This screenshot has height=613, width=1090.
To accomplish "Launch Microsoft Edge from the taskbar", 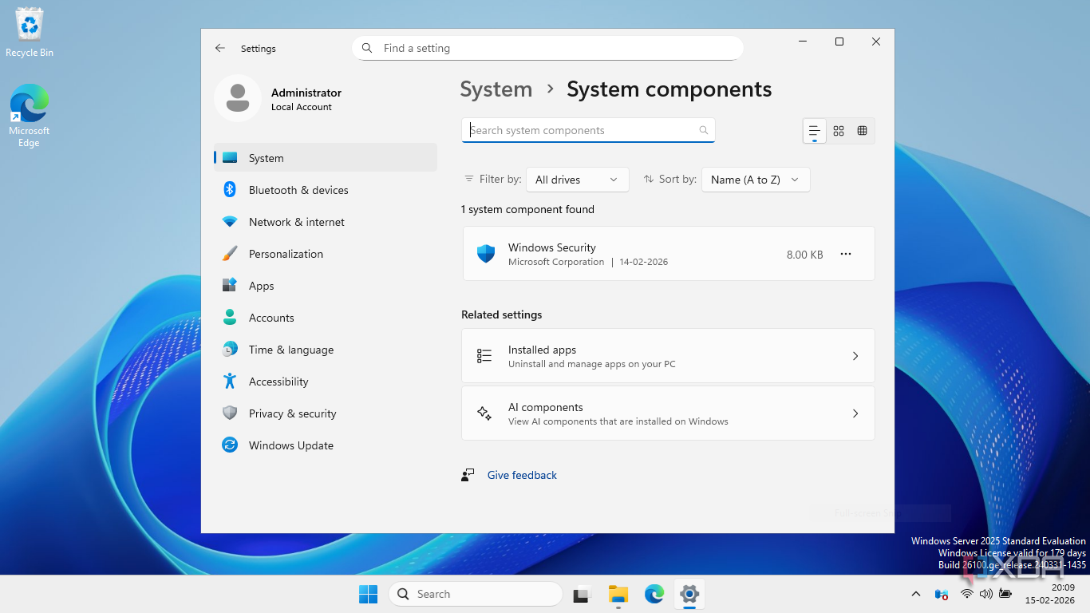I will click(654, 594).
